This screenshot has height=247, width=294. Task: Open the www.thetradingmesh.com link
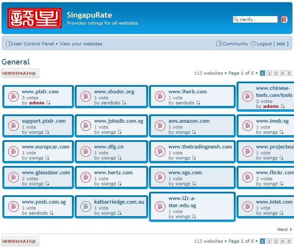click(x=200, y=147)
